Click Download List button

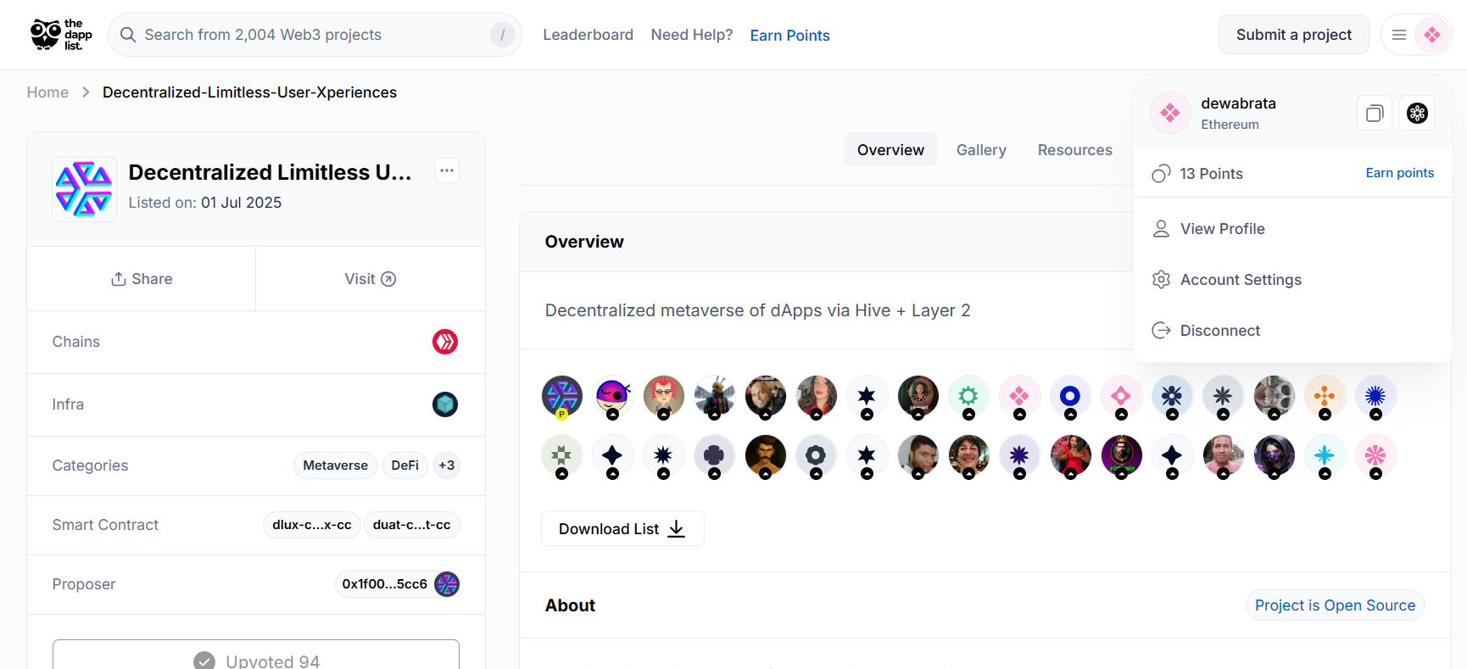tap(622, 528)
